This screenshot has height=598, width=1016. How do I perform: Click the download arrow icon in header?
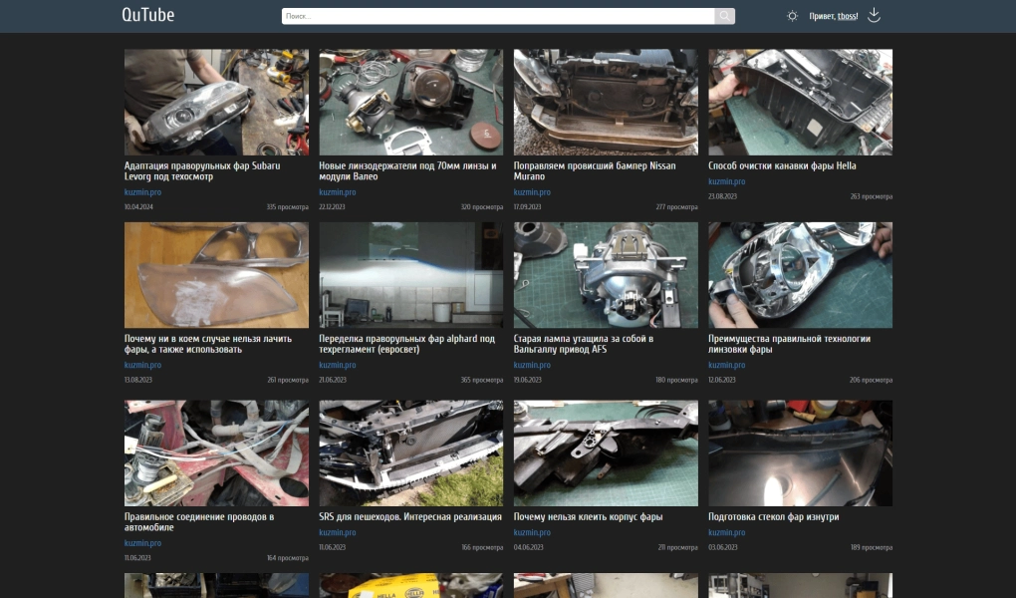[874, 15]
